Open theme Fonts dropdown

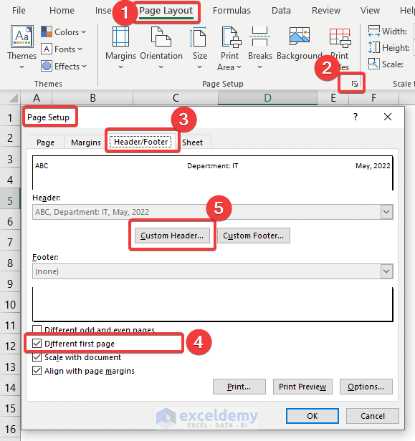click(x=62, y=49)
